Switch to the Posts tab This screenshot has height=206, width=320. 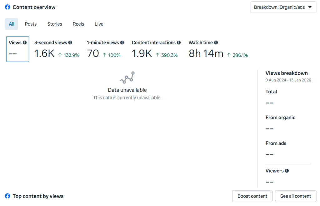[x=31, y=24]
